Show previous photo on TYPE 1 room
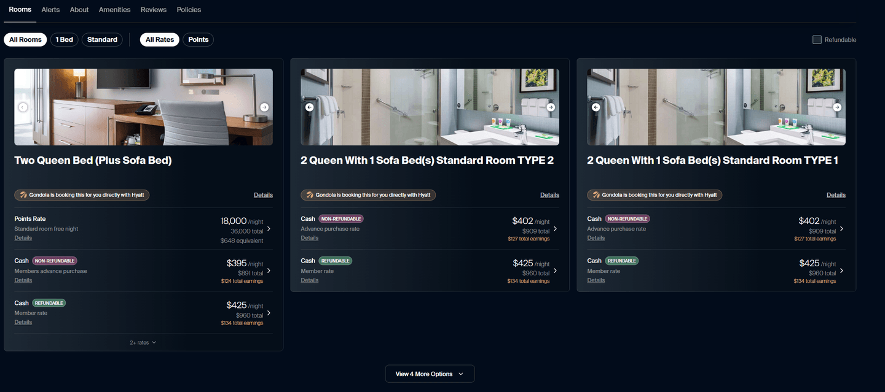Screen dimensions: 885x392 coord(596,107)
